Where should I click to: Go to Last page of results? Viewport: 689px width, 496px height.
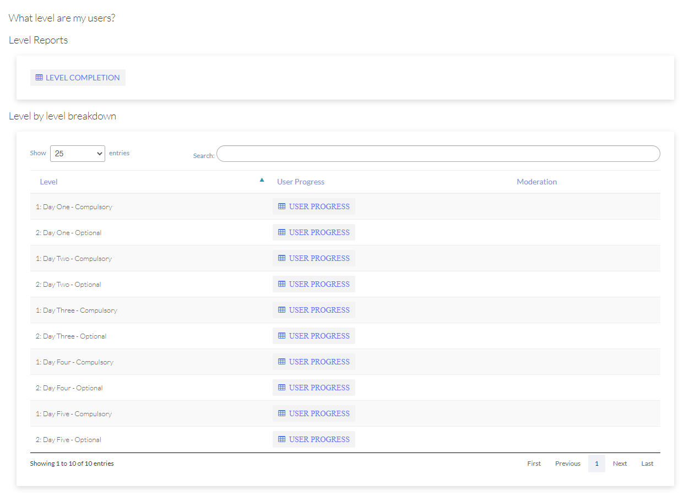pos(647,464)
